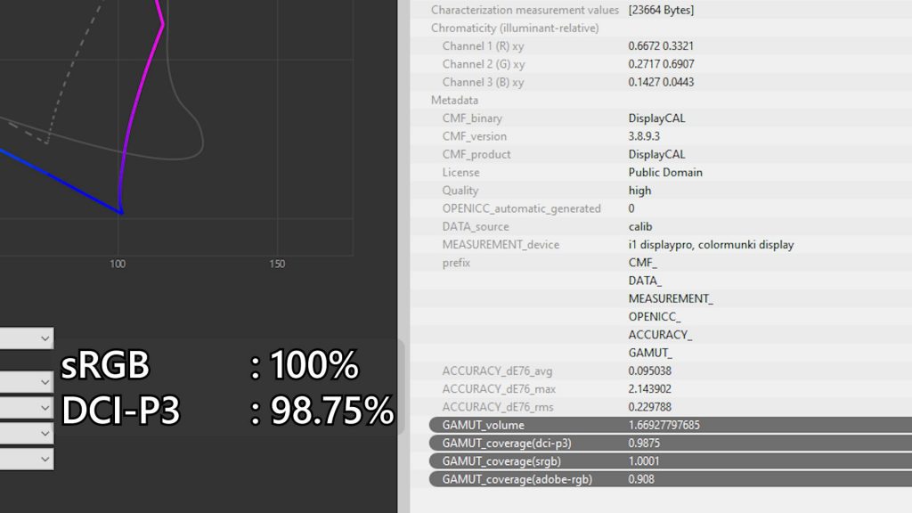Click the GAMUT_volume label
This screenshot has width=912, height=513.
(x=483, y=425)
